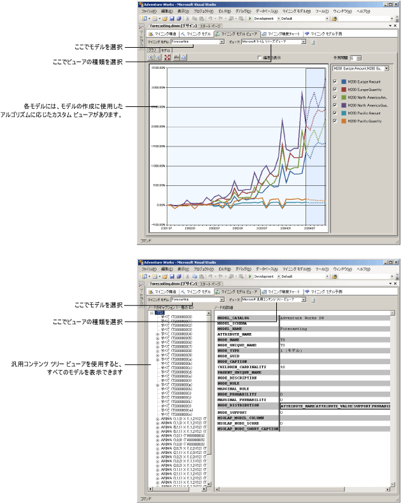The width and height of the screenshot is (401, 503).
Task: Enable the show deviations checkbox above the chart
Action: tap(258, 57)
